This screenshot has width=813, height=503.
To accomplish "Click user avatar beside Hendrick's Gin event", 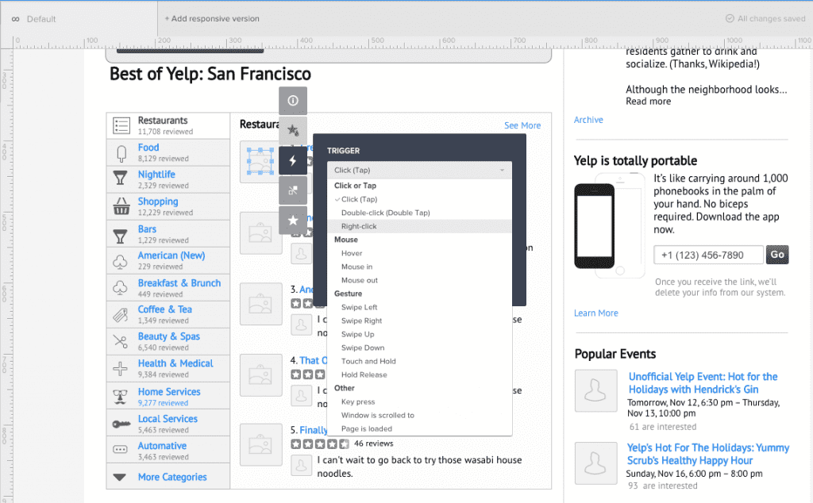I will (x=595, y=390).
